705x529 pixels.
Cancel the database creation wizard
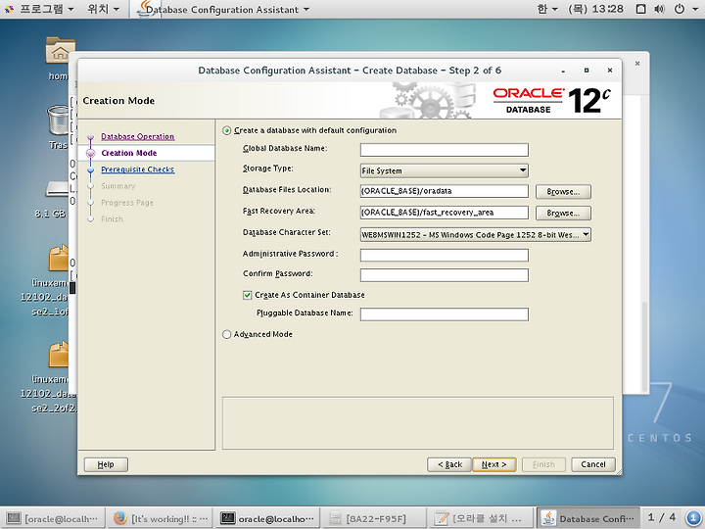593,464
